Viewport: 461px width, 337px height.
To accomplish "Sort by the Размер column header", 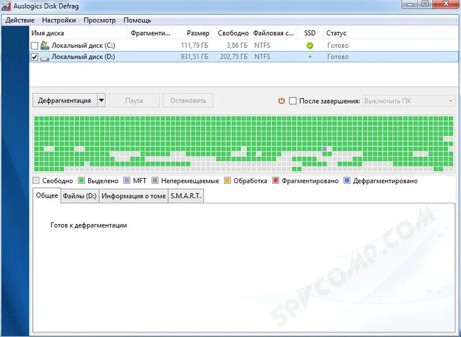I will 192,33.
